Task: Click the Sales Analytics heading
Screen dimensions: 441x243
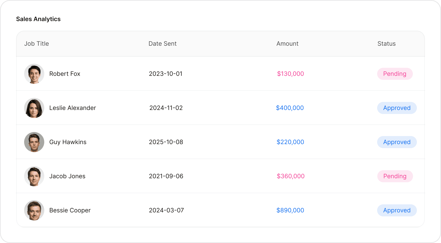Action: (x=38, y=19)
